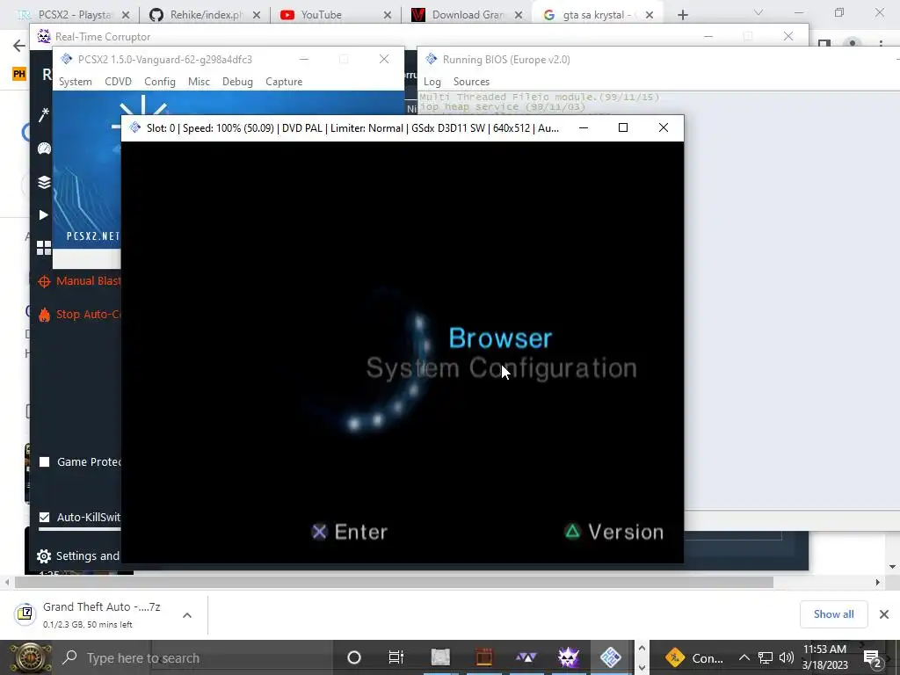The width and height of the screenshot is (900, 675).
Task: Open Cortana circle on the taskbar
Action: click(x=354, y=657)
